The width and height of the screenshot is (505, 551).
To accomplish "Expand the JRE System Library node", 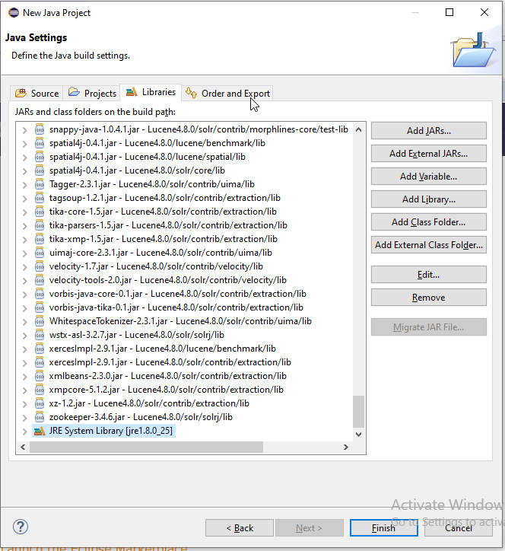I will pos(24,431).
